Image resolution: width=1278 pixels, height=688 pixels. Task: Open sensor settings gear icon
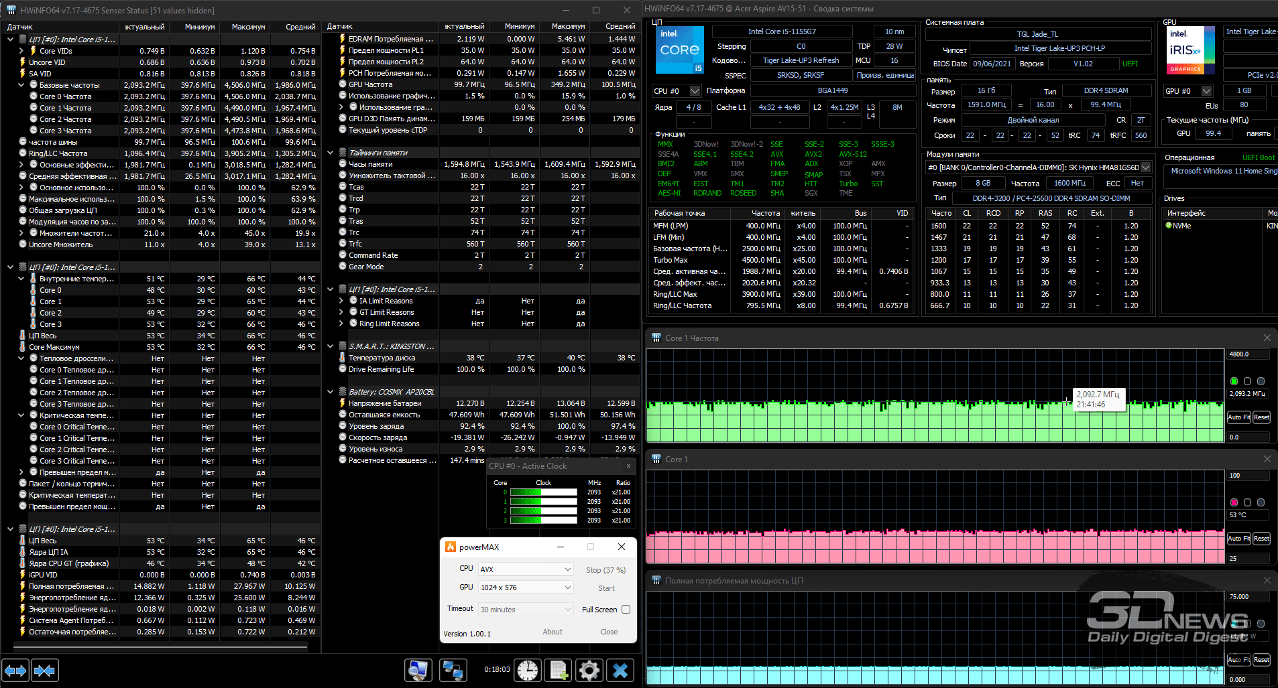(589, 670)
